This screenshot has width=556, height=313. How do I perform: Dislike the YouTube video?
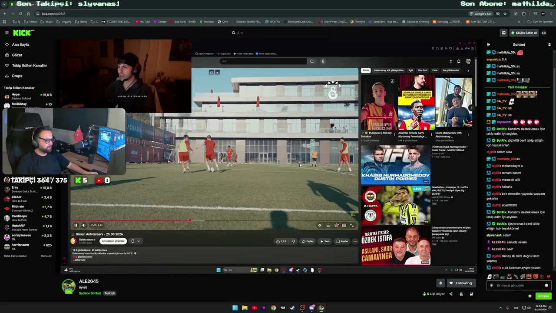293,241
